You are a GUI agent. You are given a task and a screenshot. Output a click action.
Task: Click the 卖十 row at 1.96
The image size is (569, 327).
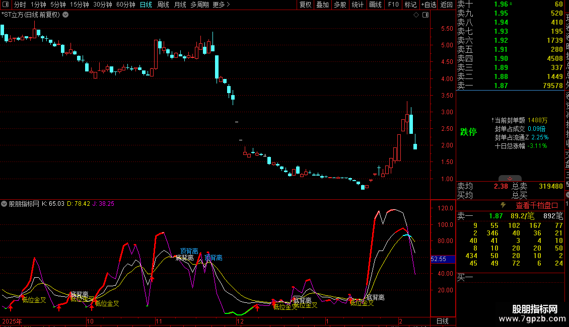pyautogui.click(x=510, y=5)
